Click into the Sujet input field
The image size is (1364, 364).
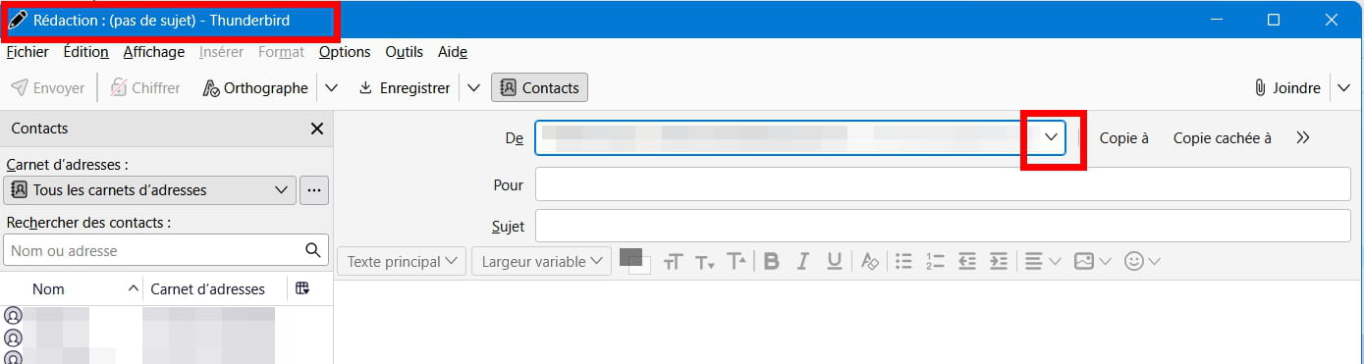[x=943, y=226]
